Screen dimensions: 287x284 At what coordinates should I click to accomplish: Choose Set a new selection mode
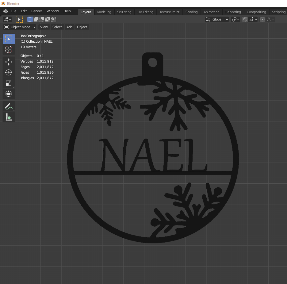click(30, 19)
